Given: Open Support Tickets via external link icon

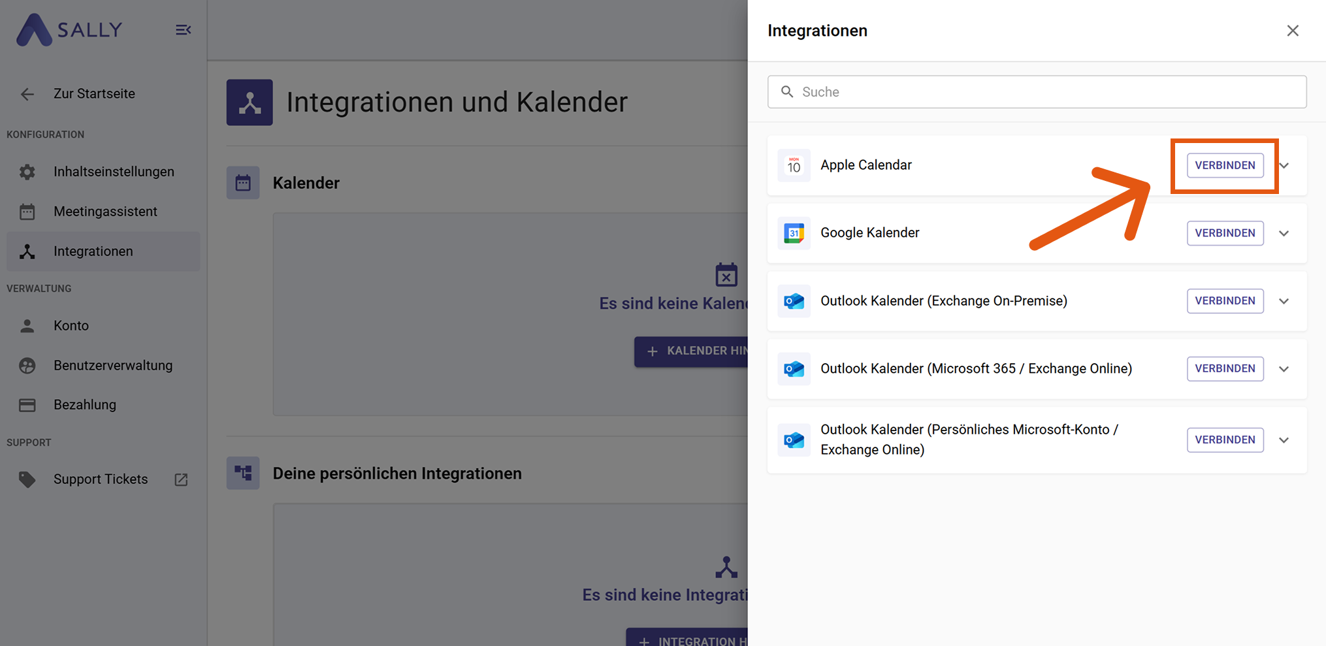Looking at the screenshot, I should 181,479.
